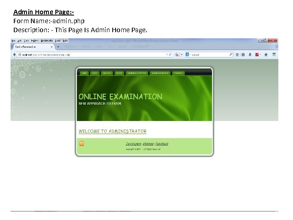Click the site identity globe icon
This screenshot has height=220, width=293.
[x=20, y=55]
